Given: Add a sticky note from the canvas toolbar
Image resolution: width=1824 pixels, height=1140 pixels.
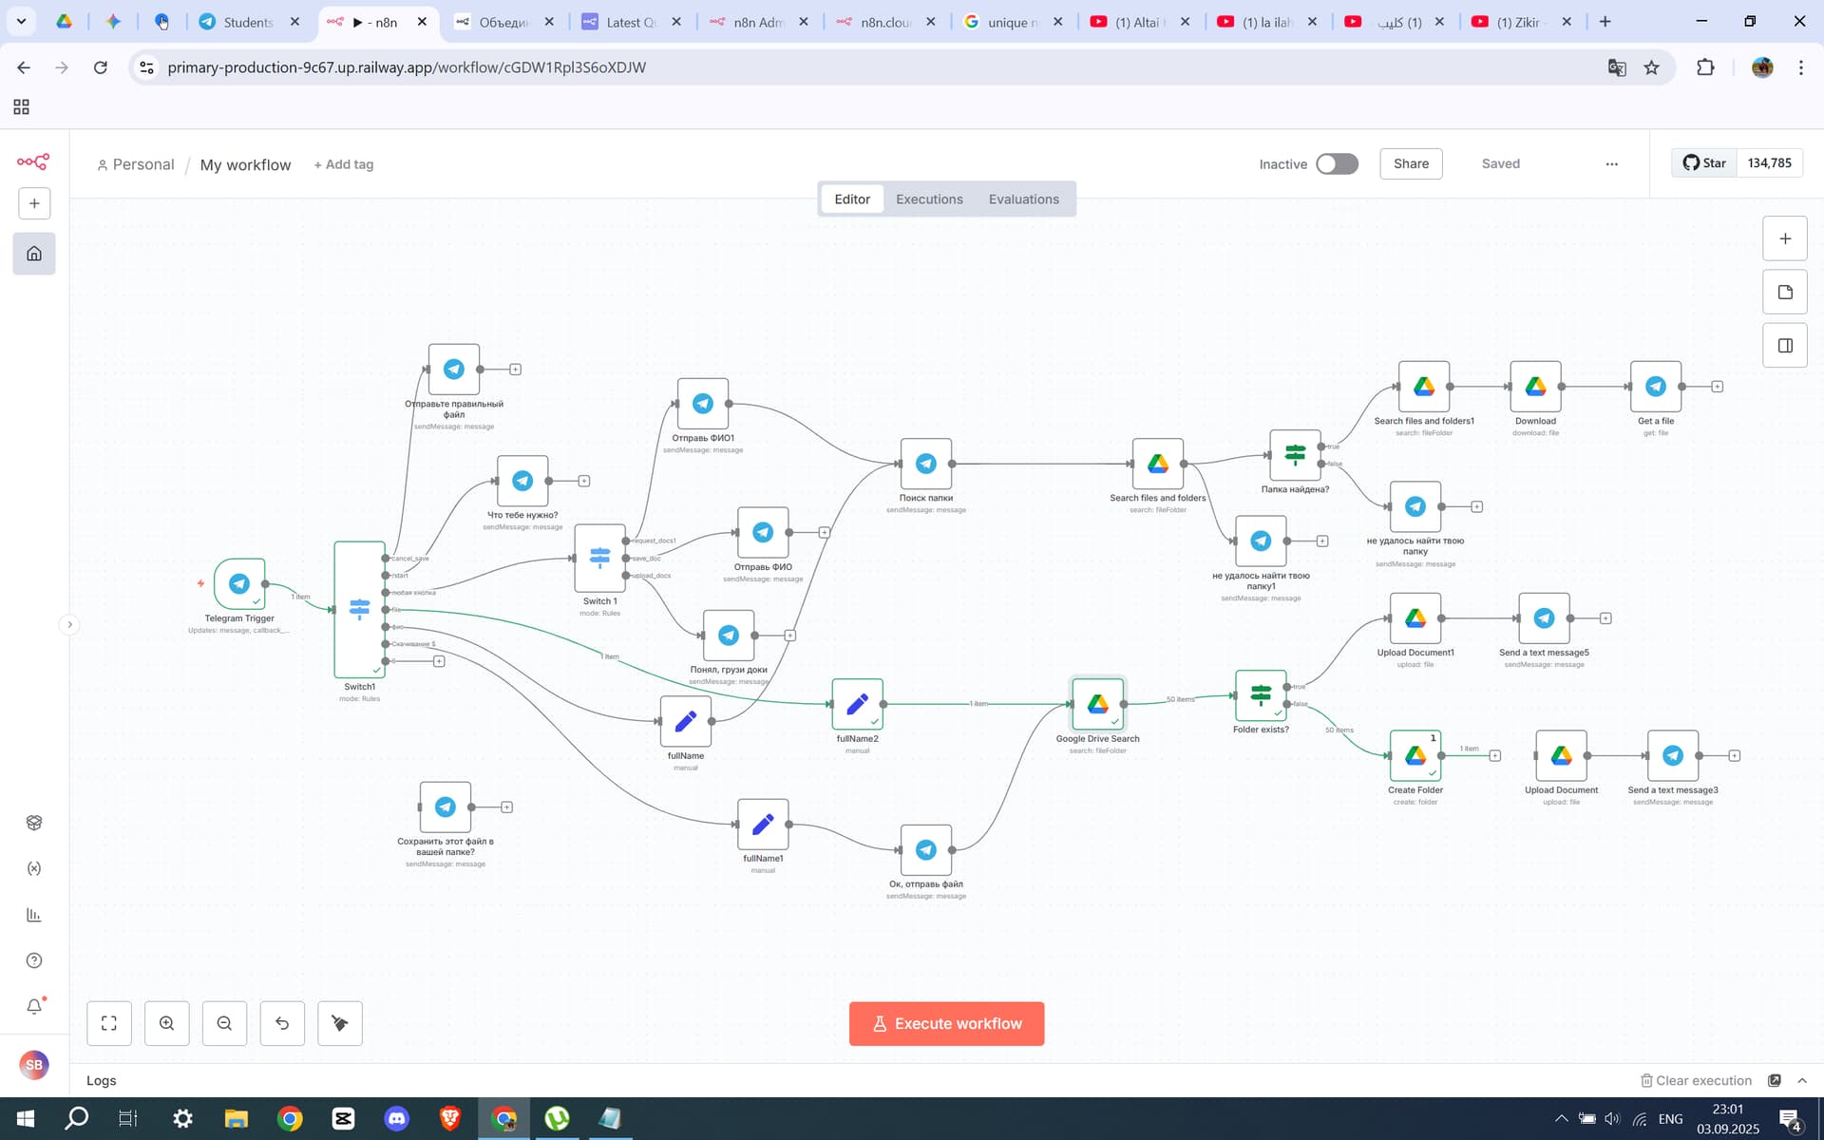Looking at the screenshot, I should point(1785,292).
